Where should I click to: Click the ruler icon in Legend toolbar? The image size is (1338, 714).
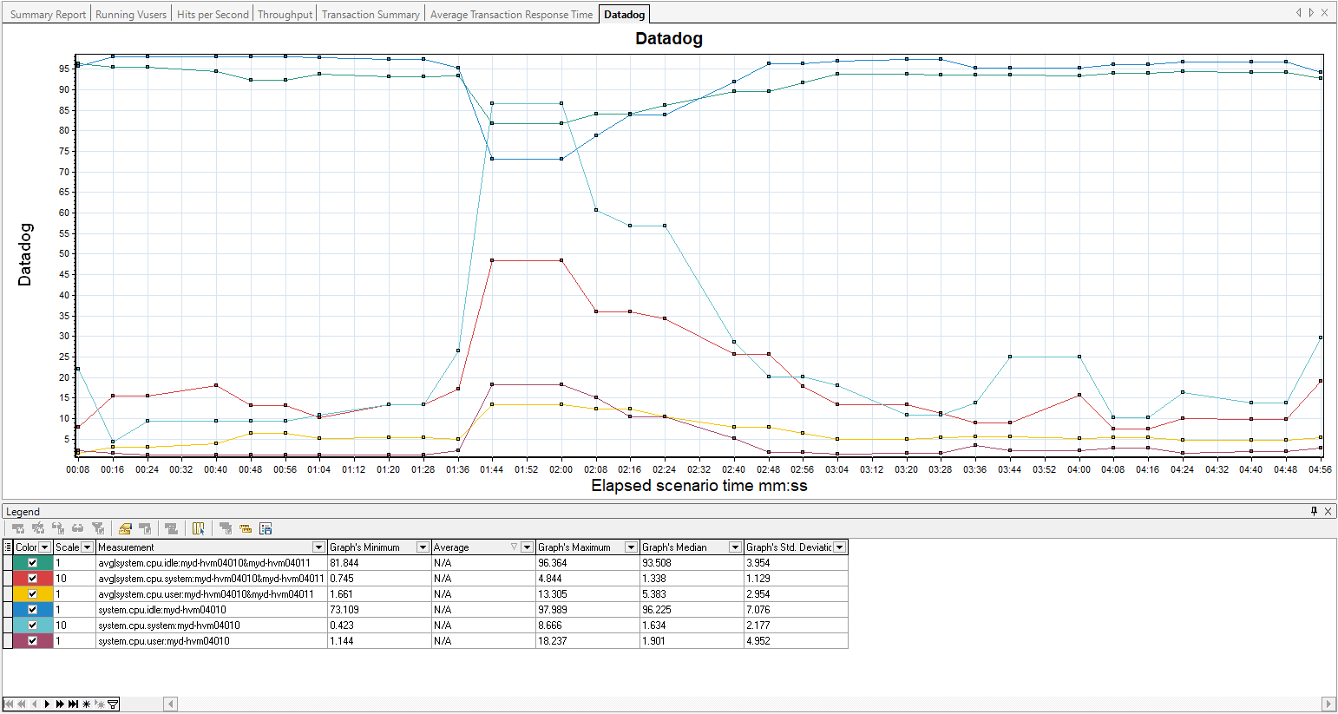point(246,528)
